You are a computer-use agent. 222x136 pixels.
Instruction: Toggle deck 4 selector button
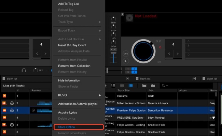(x=134, y=72)
